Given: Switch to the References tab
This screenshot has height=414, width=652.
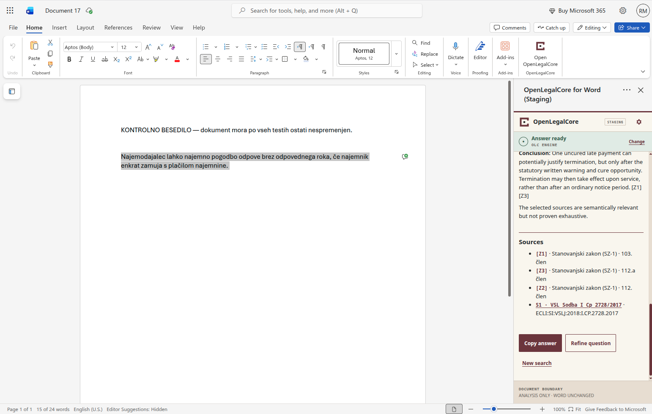Looking at the screenshot, I should (x=118, y=27).
